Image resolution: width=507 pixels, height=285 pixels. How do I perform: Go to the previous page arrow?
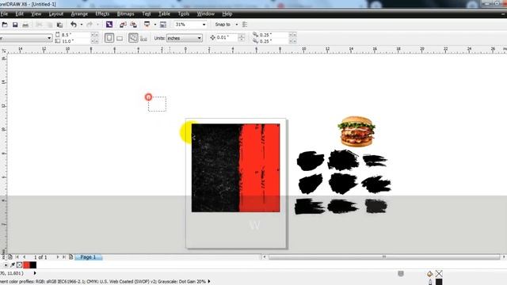click(x=25, y=257)
